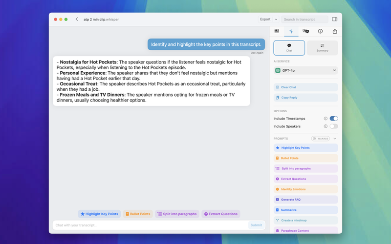Viewport: 391px width, 244px height.
Task: Go back using the left chevron arrow
Action: [77, 20]
